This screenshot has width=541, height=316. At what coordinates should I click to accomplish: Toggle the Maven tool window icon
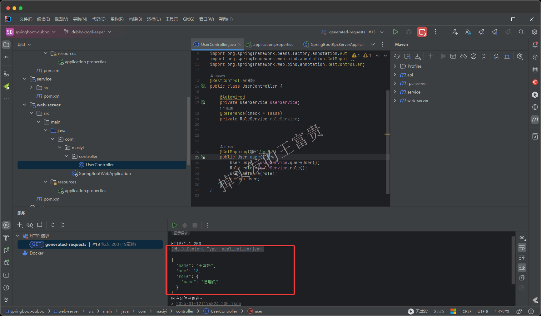[x=535, y=119]
